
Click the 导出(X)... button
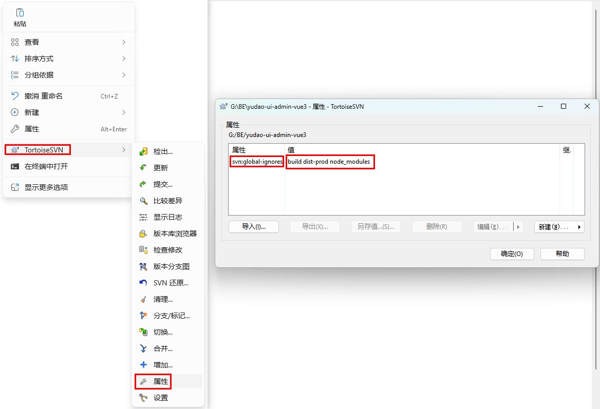[314, 227]
